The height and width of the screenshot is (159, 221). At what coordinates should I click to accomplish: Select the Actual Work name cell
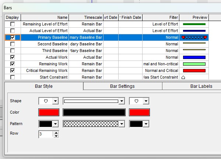click(x=45, y=57)
